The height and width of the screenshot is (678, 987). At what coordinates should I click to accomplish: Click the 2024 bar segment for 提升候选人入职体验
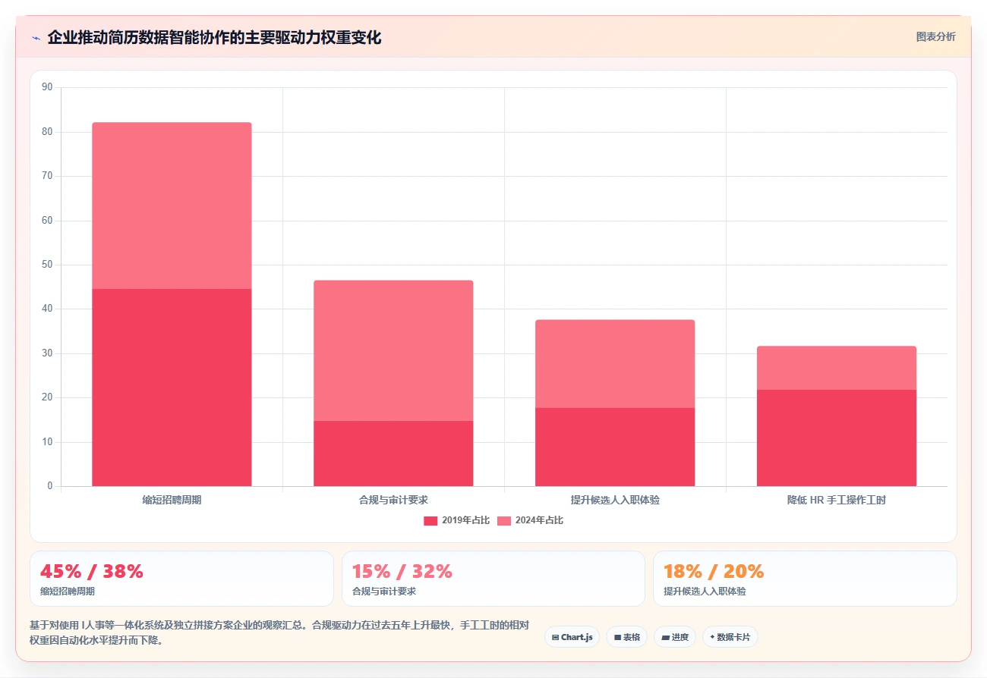pyautogui.click(x=615, y=364)
